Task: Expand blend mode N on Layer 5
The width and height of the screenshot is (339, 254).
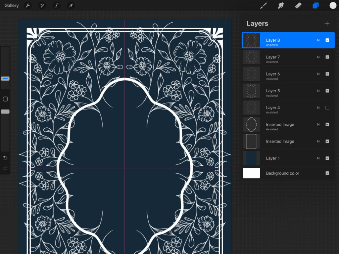Action: point(318,91)
